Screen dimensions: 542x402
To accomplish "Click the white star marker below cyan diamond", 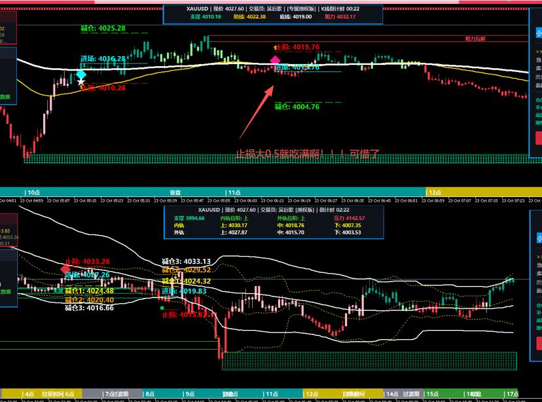I will tap(81, 82).
